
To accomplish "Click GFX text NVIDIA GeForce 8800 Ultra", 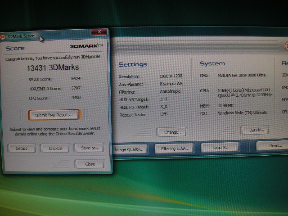I will pyautogui.click(x=242, y=75).
